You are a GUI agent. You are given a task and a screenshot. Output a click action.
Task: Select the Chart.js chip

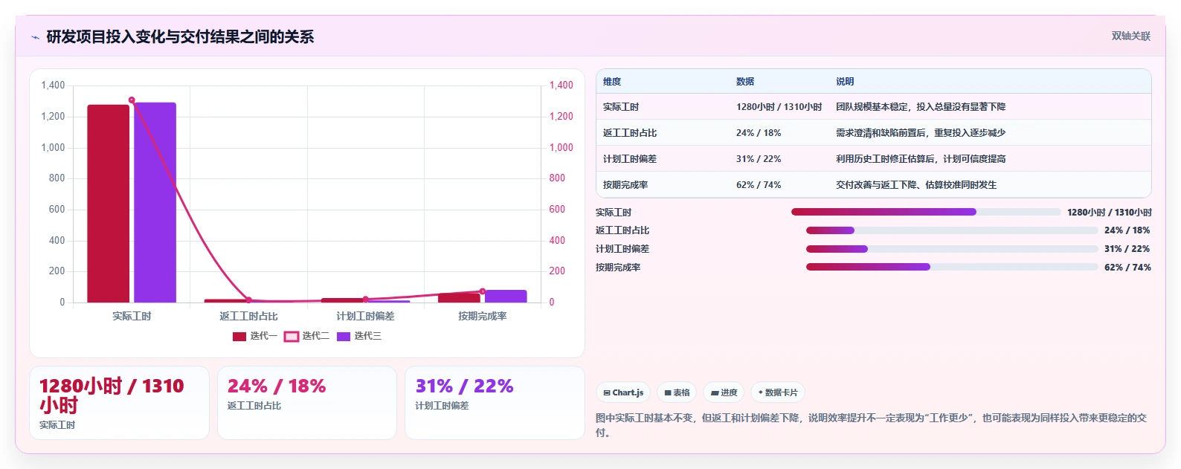624,392
